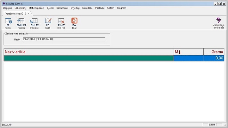Click Eskulap app icon in title bar

tap(4, 4)
